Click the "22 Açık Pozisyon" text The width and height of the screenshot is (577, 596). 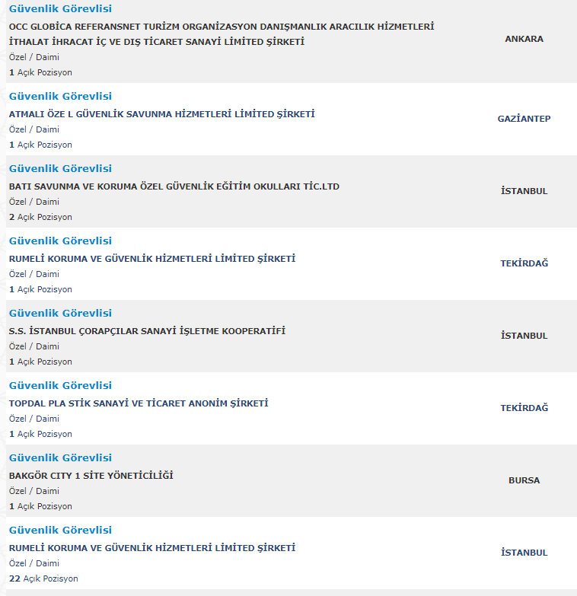(43, 578)
